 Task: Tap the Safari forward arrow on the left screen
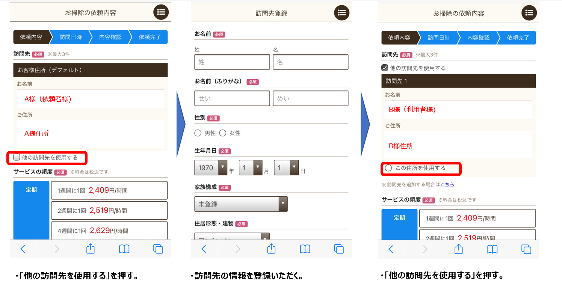click(x=56, y=249)
